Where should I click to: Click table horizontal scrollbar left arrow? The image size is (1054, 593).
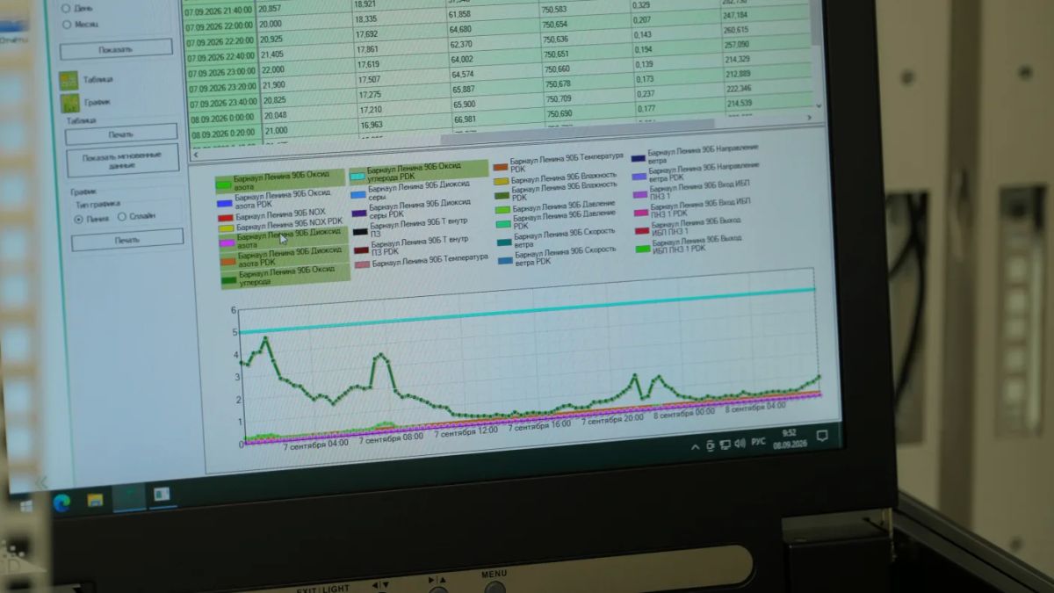[195, 155]
